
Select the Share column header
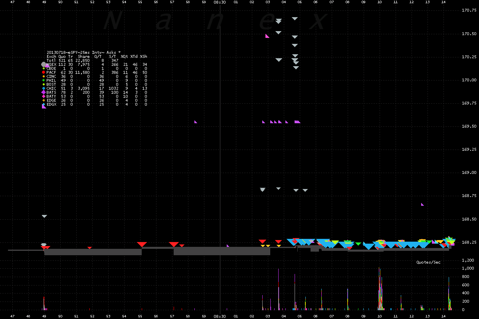(x=84, y=56)
